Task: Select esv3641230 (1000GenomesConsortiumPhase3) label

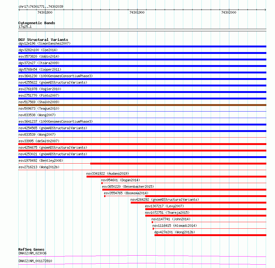Action: (x=56, y=76)
